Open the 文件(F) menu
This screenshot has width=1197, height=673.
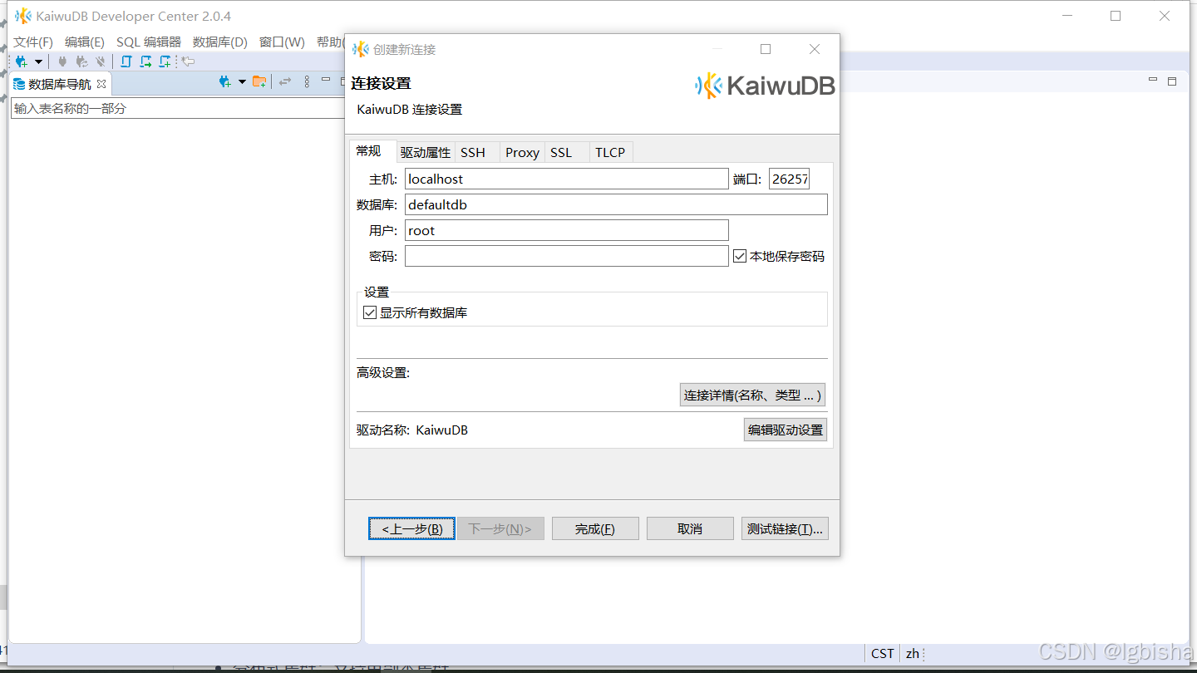(33, 42)
